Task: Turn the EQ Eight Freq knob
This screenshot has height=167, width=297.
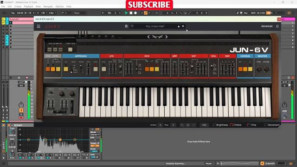Action: pyautogui.click(x=12, y=132)
